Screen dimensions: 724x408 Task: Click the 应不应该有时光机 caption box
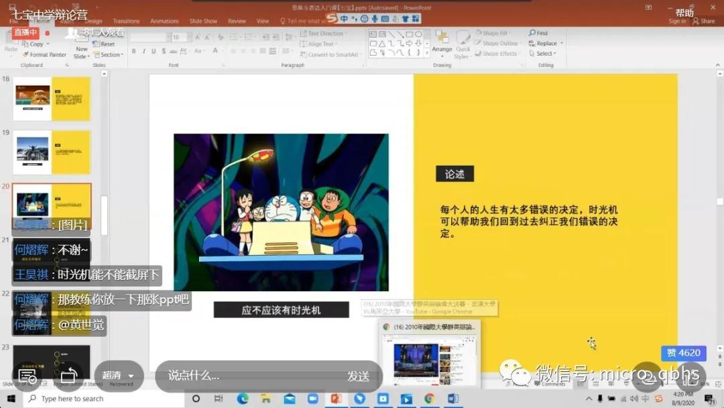281,310
